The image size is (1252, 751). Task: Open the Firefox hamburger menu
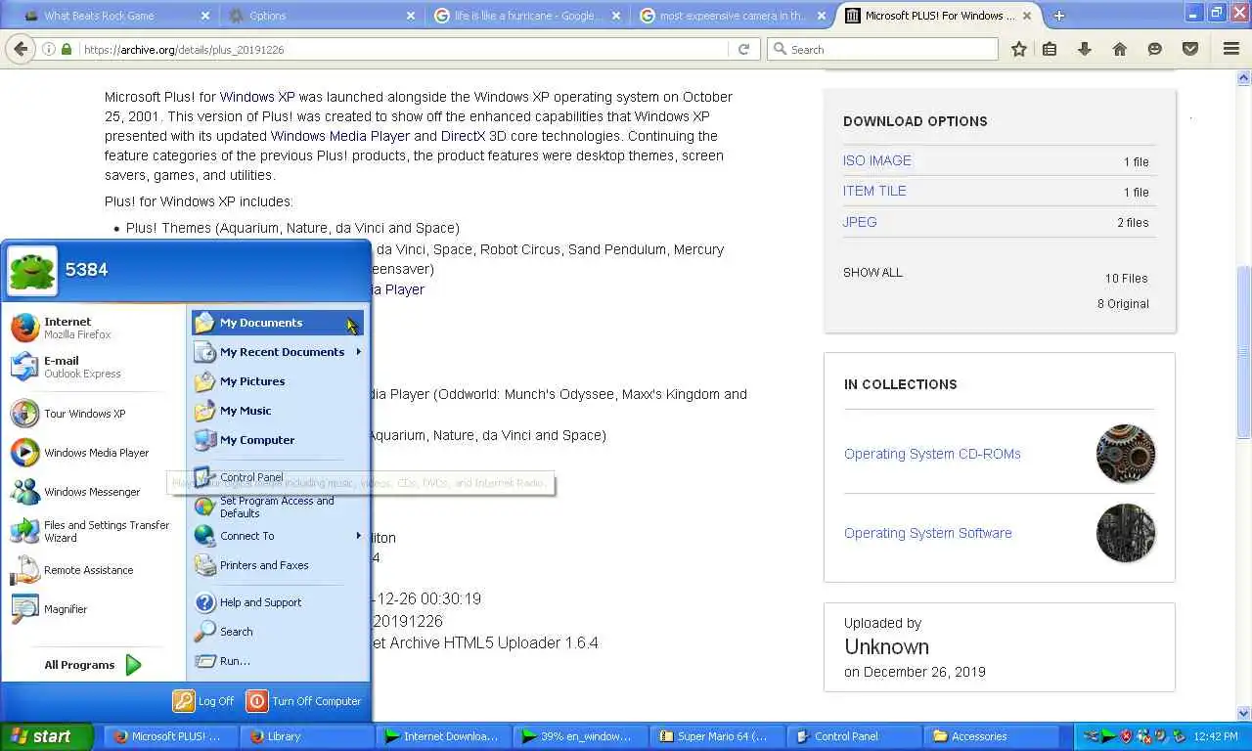coord(1231,49)
